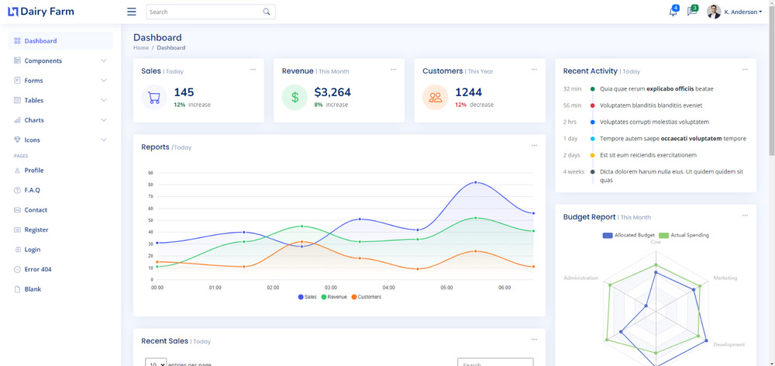Toggle Actual Spending in radar legend

[x=684, y=236]
